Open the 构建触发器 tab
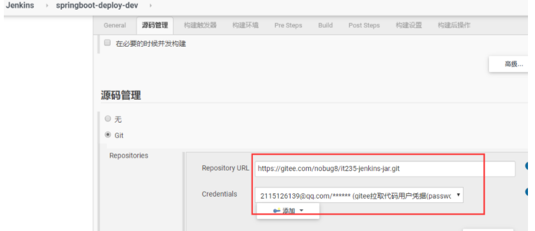Screen dimensions: 535x231 click(x=200, y=26)
